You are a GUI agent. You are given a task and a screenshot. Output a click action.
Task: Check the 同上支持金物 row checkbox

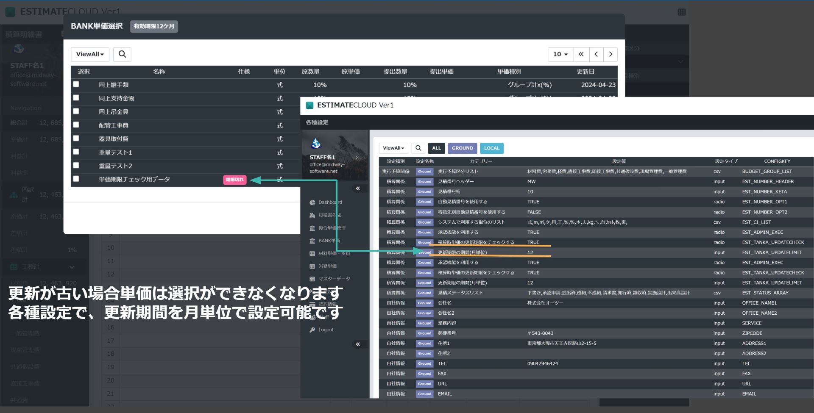[76, 98]
